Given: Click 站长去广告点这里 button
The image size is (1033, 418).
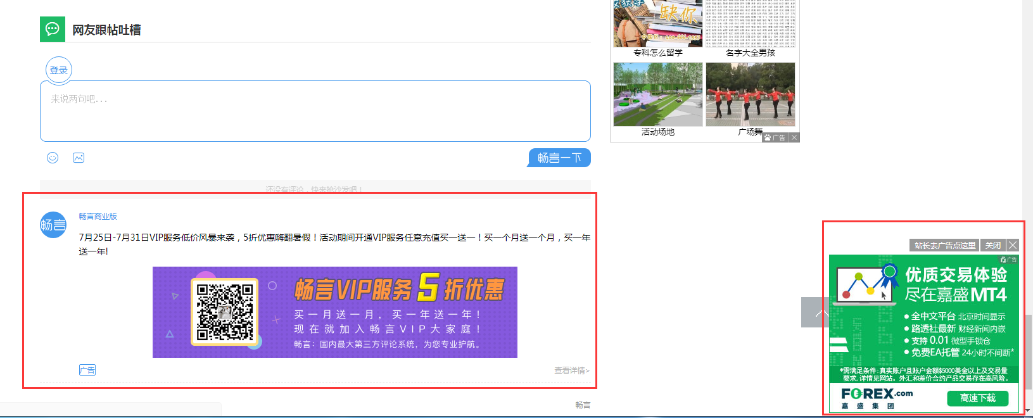Looking at the screenshot, I should point(944,246).
